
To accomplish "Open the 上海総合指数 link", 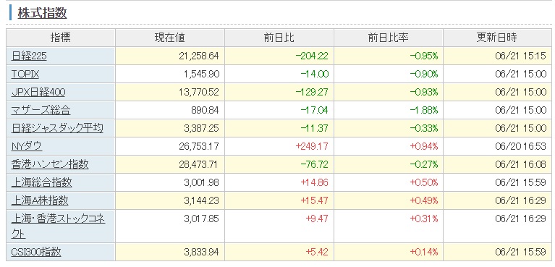I will point(42,182).
